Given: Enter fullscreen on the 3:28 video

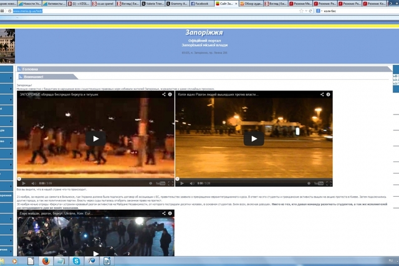Looking at the screenshot, I should 329,183.
